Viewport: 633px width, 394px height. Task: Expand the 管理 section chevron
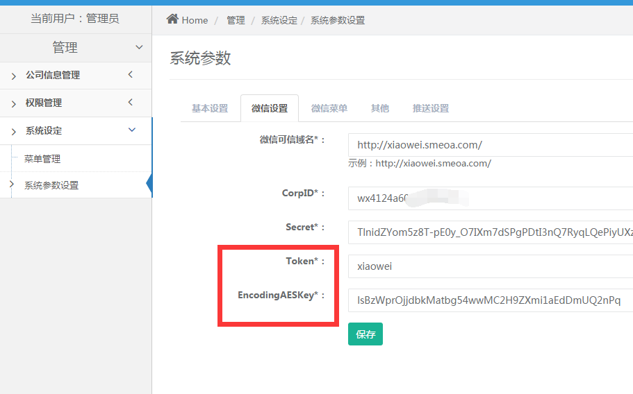click(139, 47)
